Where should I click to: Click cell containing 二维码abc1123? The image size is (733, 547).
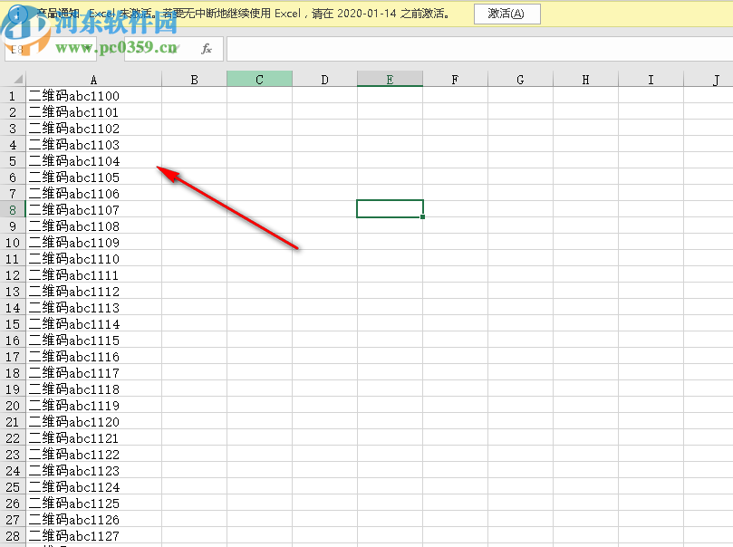94,470
